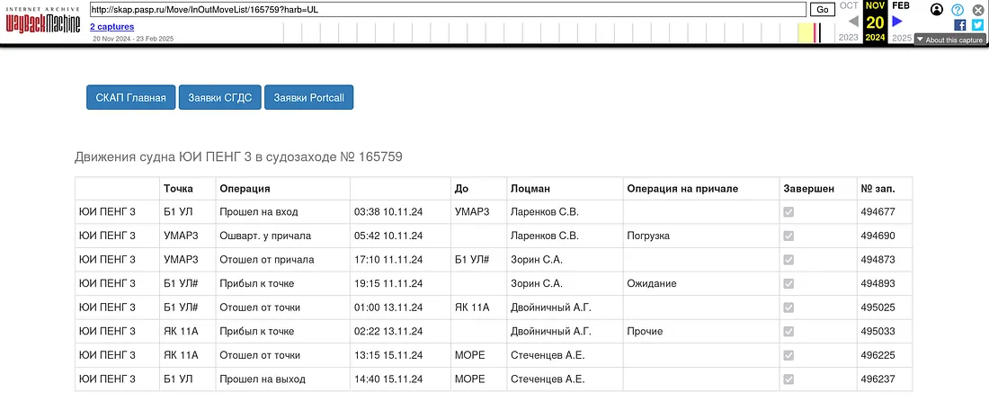Screen dimensions: 989x410
Task: Close the Wayback toolbar
Action: pyautogui.click(x=978, y=10)
